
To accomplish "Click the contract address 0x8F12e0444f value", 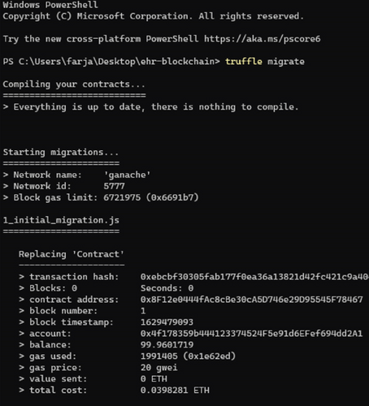I will [251, 300].
